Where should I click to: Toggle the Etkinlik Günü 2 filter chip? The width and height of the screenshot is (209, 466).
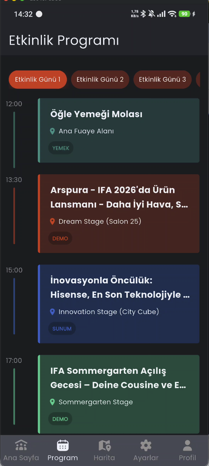pos(100,80)
